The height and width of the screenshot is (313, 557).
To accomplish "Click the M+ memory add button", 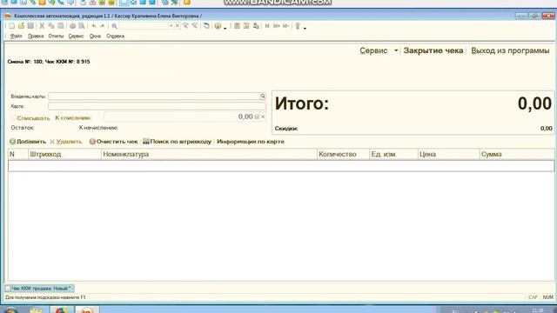I will coord(277,26).
